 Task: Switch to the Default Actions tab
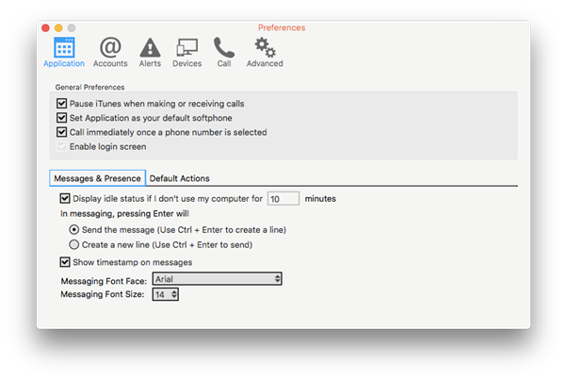(179, 178)
